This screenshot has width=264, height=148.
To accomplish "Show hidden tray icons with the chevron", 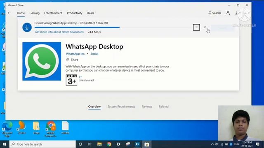I will click(x=212, y=144).
